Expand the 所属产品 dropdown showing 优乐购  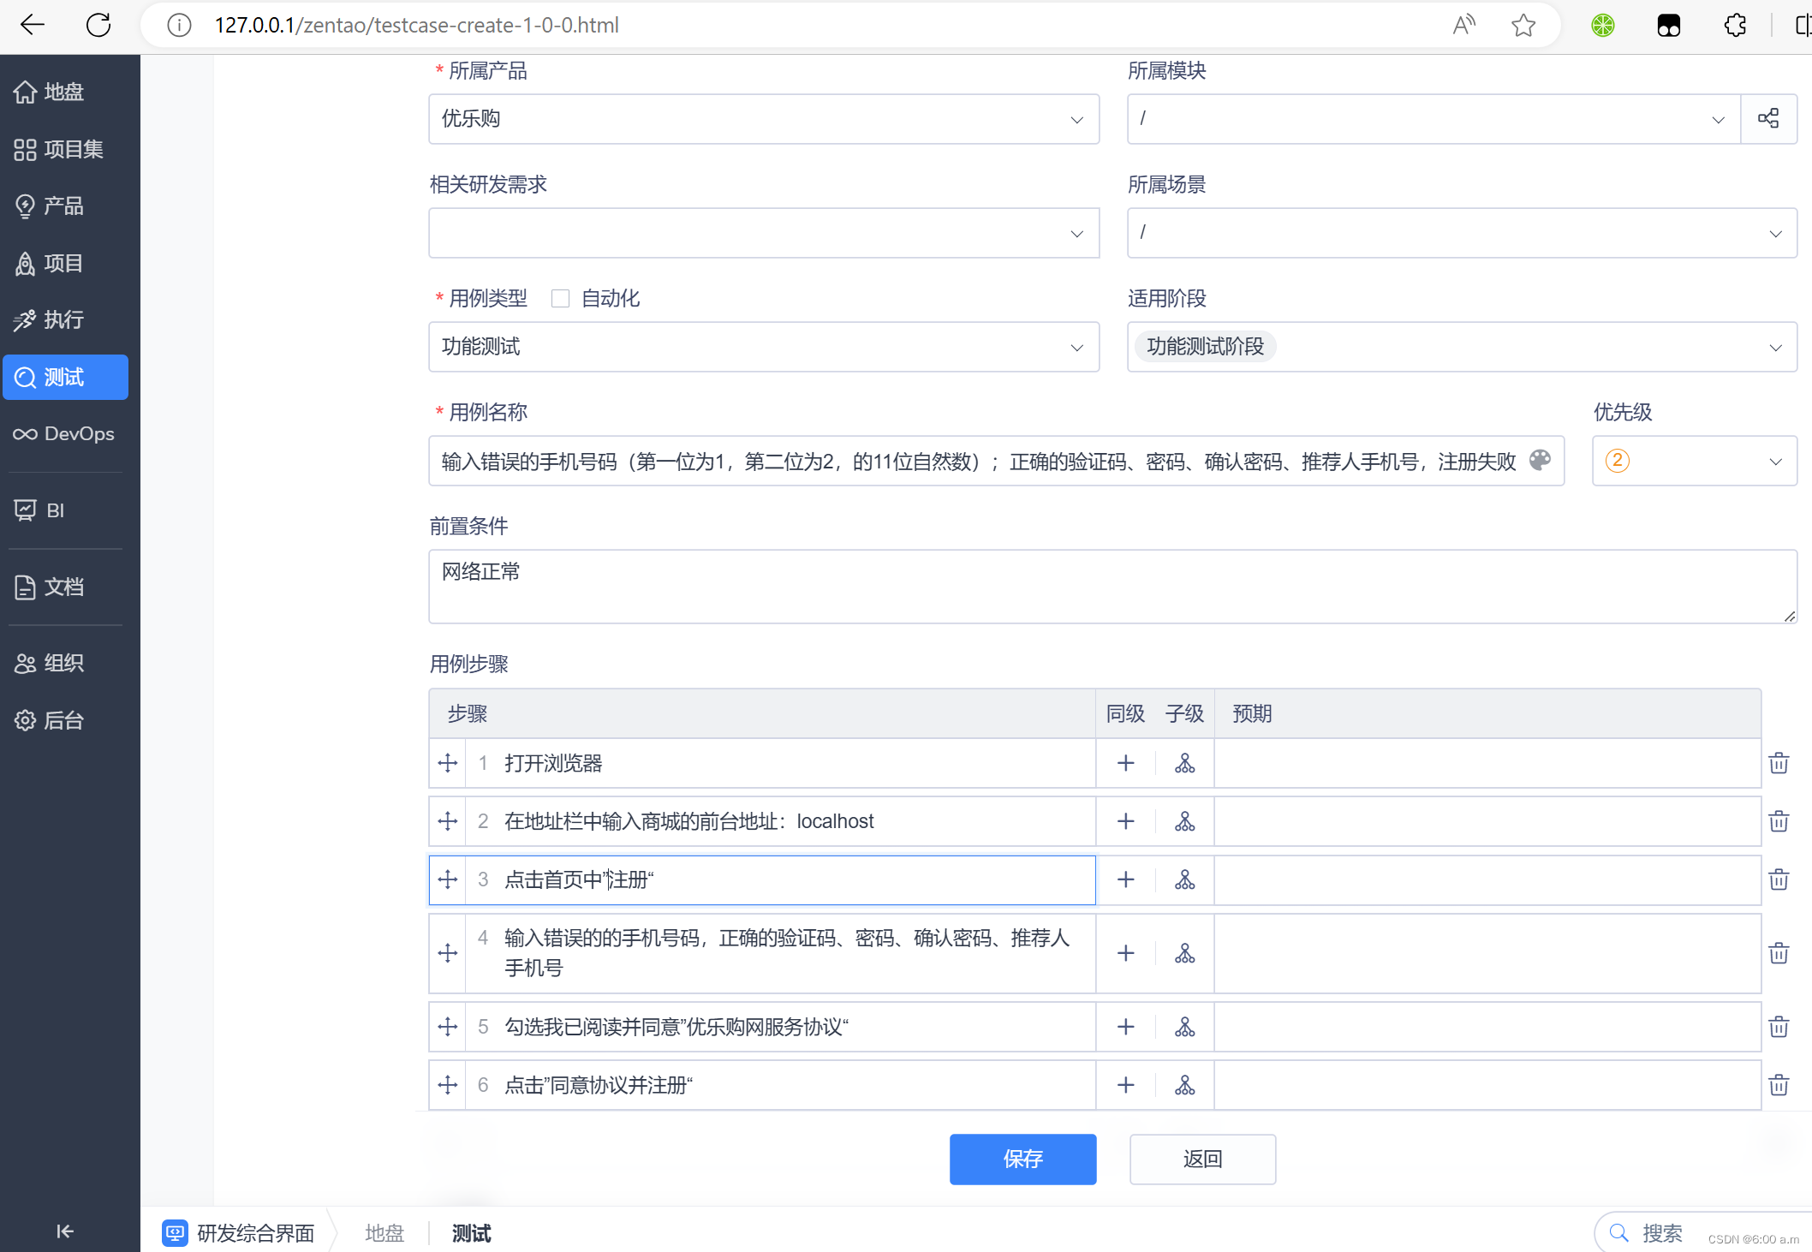pyautogui.click(x=763, y=119)
